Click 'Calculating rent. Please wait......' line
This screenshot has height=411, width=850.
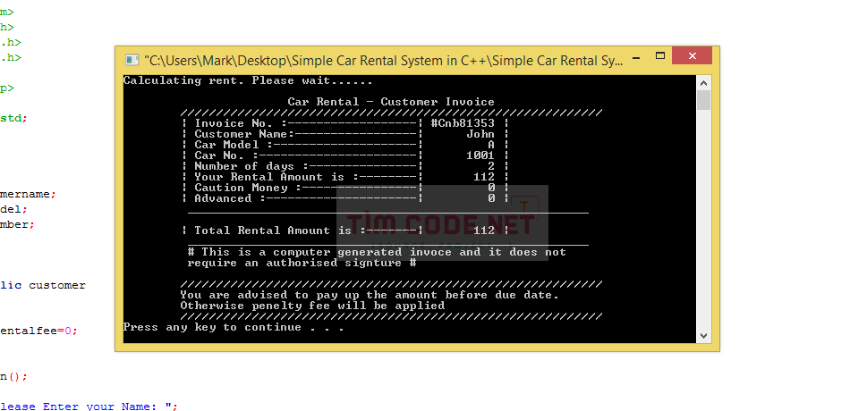[248, 80]
